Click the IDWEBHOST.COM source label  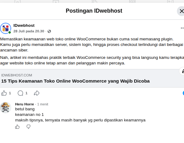click(17, 75)
